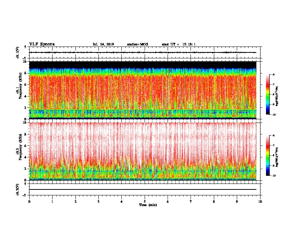Screen dimensions: 293x226
Task: Click the ch.3 flat voltage trace
Action: click(x=143, y=189)
